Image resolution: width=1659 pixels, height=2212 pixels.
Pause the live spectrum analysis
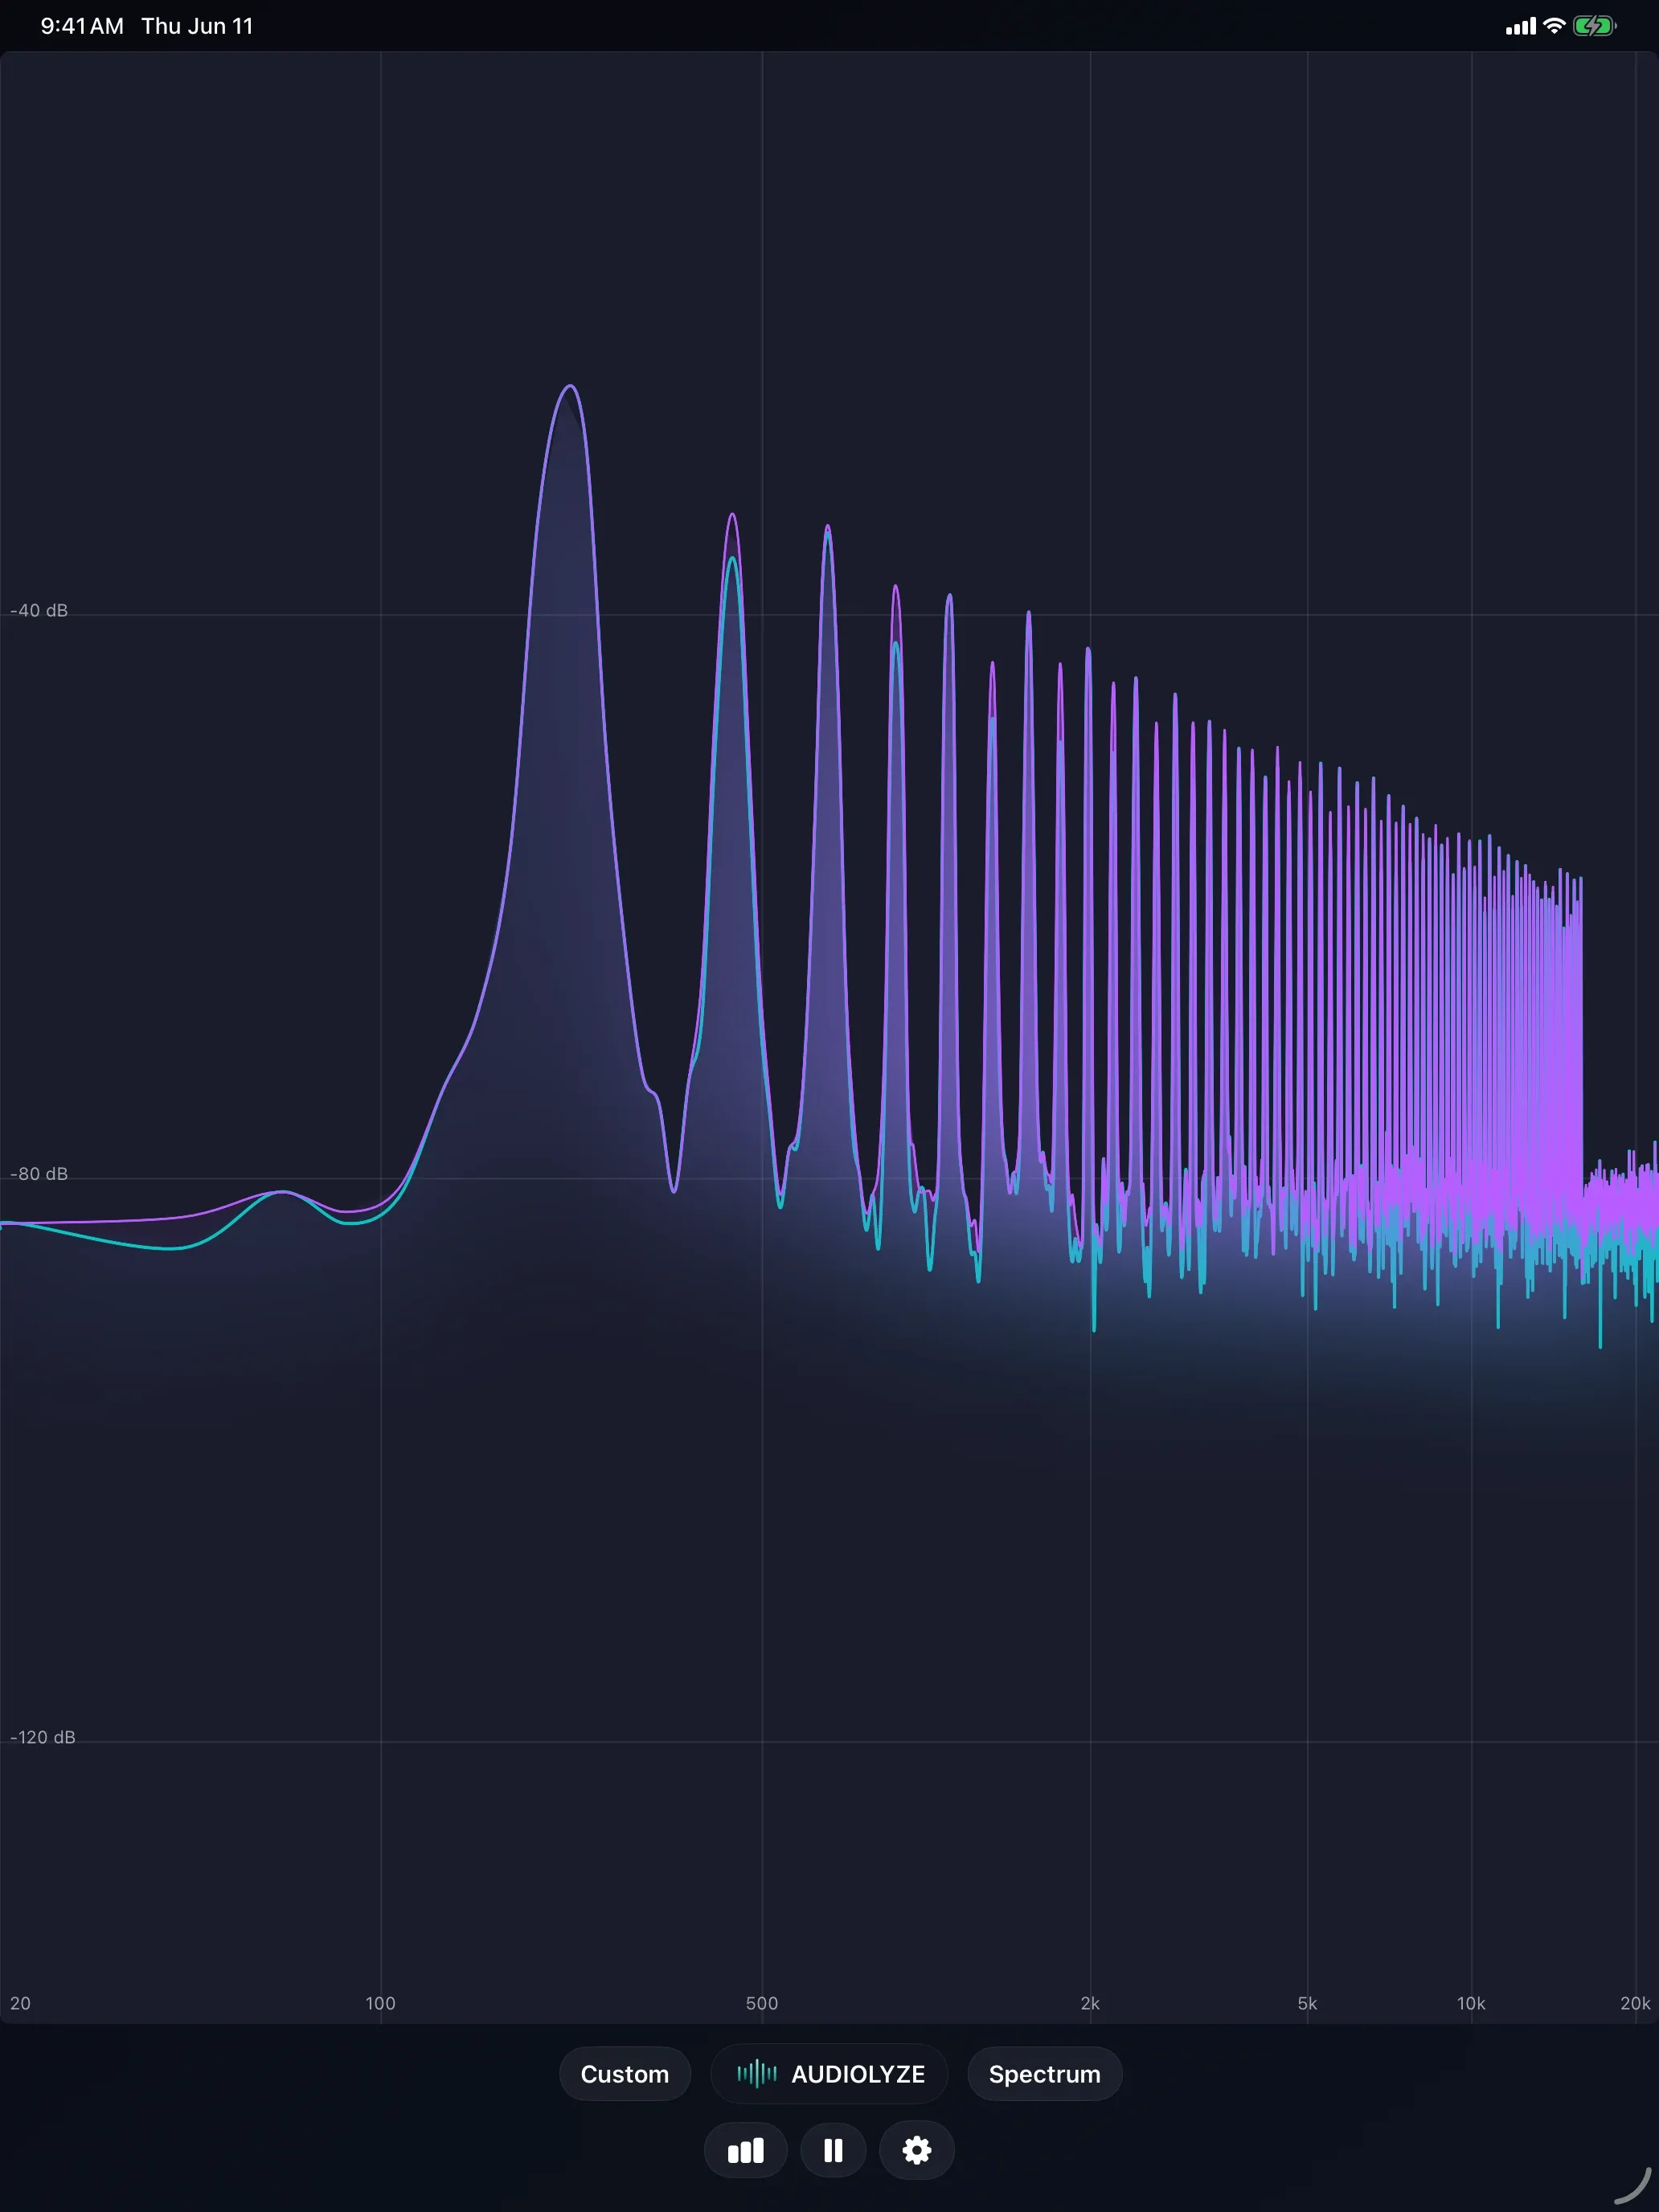[833, 2150]
